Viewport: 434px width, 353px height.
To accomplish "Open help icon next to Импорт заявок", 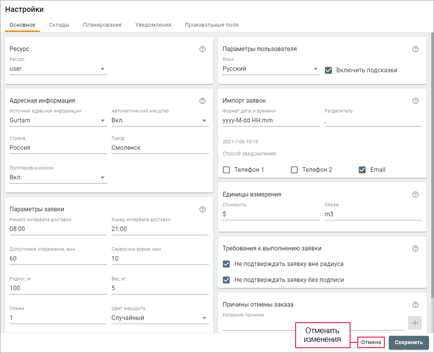I will pyautogui.click(x=416, y=101).
